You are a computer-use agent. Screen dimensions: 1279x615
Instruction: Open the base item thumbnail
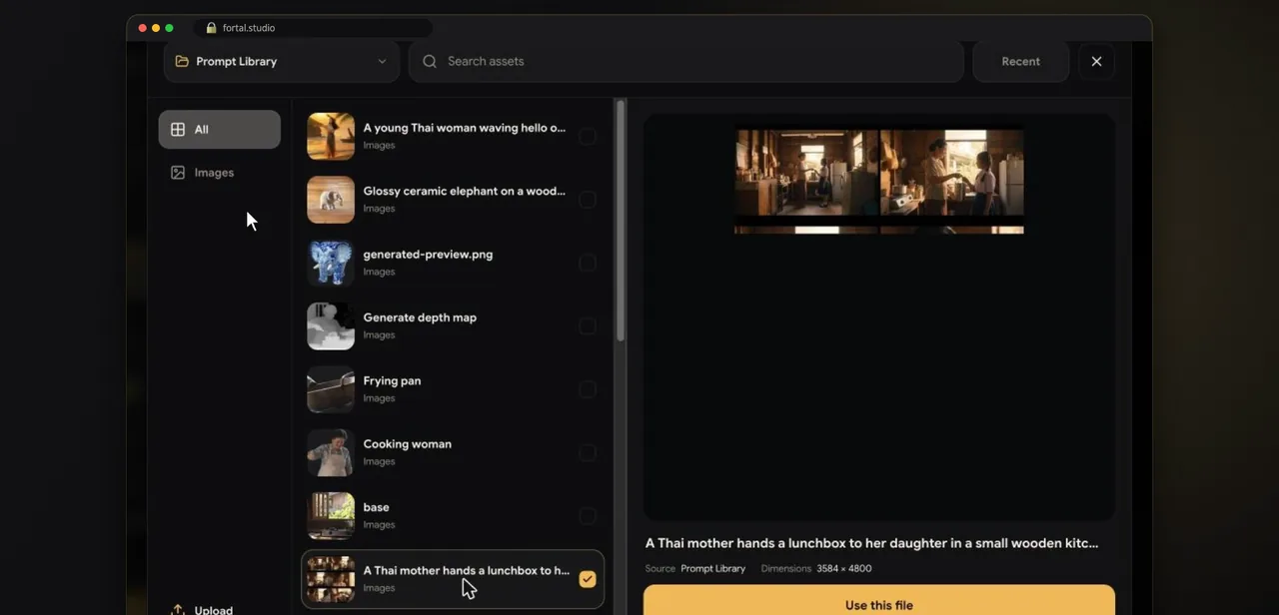(331, 515)
